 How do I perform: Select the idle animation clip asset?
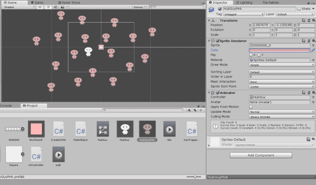click(169, 130)
